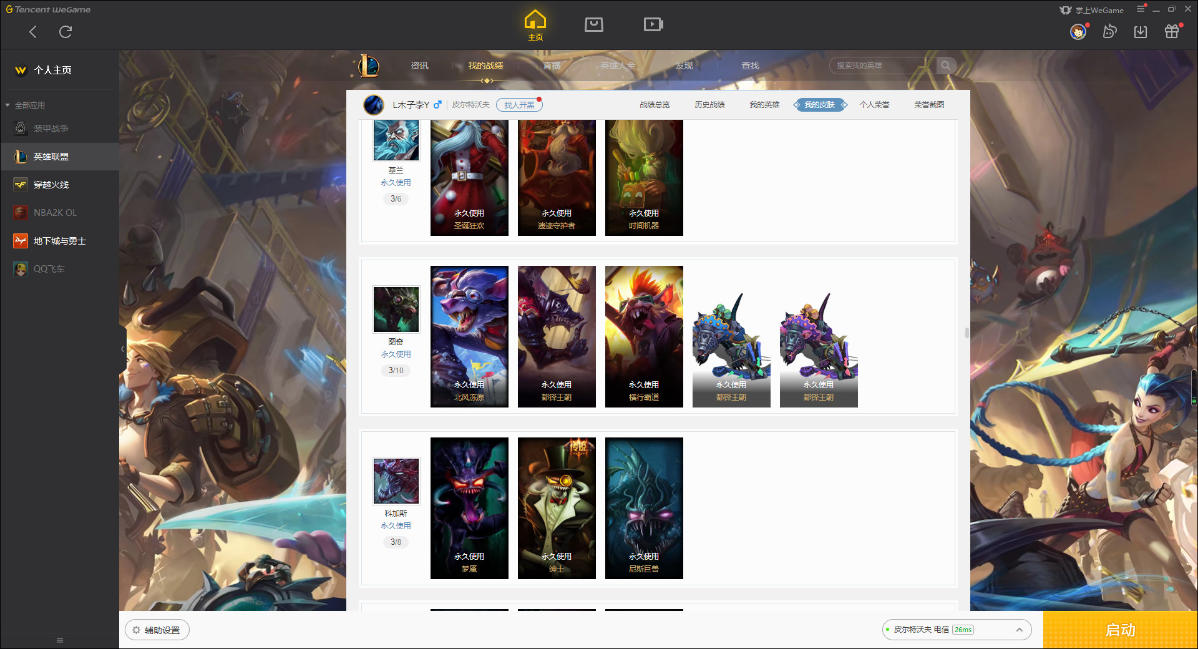Open the 横行霸道 skin card
The height and width of the screenshot is (649, 1198).
coord(644,337)
